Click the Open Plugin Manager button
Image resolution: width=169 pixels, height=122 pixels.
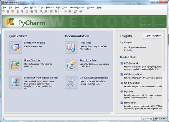(152, 35)
